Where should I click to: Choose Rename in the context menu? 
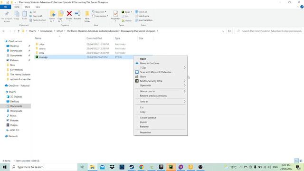tap(161, 127)
